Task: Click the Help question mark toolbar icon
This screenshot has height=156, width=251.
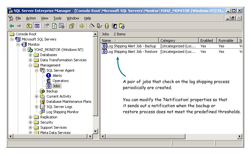Action: [x=72, y=26]
